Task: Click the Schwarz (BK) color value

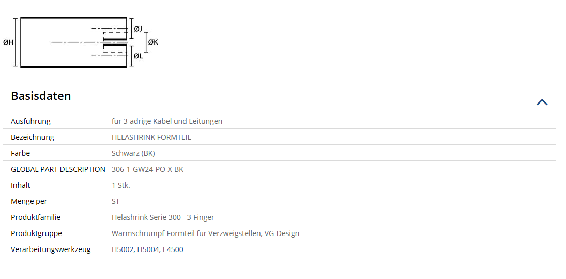Action: tap(133, 153)
